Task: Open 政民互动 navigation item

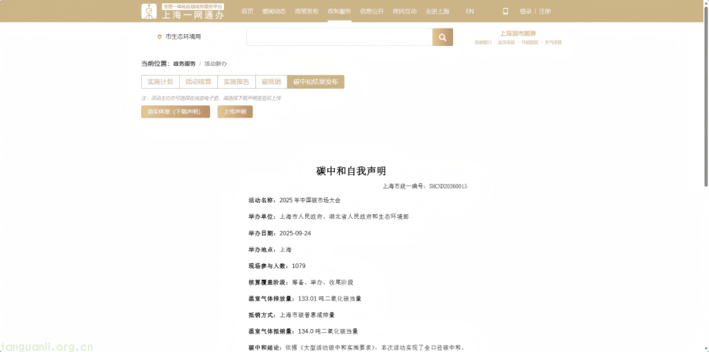Action: click(404, 11)
